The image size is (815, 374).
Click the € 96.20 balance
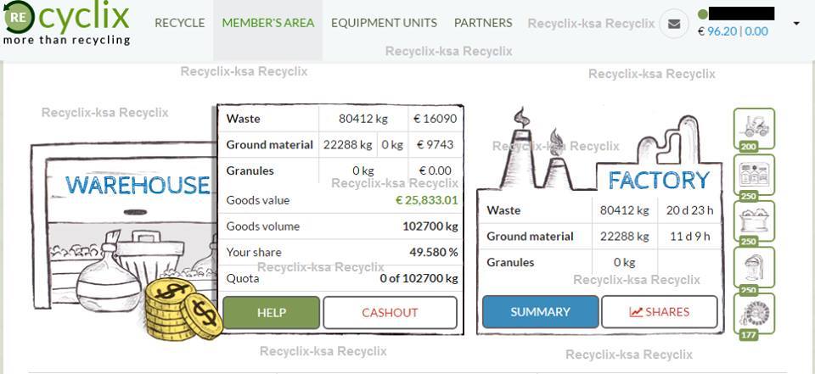coord(717,31)
